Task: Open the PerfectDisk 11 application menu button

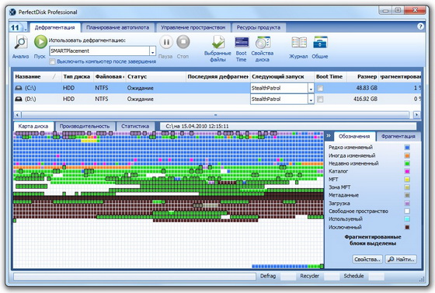Action: coord(19,27)
